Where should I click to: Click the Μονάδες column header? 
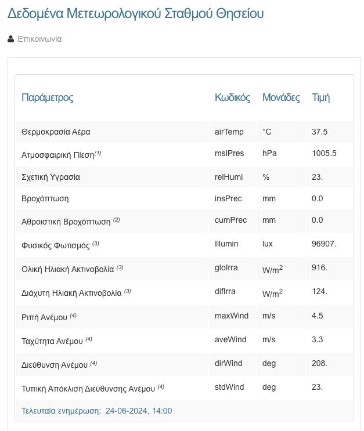pos(281,97)
